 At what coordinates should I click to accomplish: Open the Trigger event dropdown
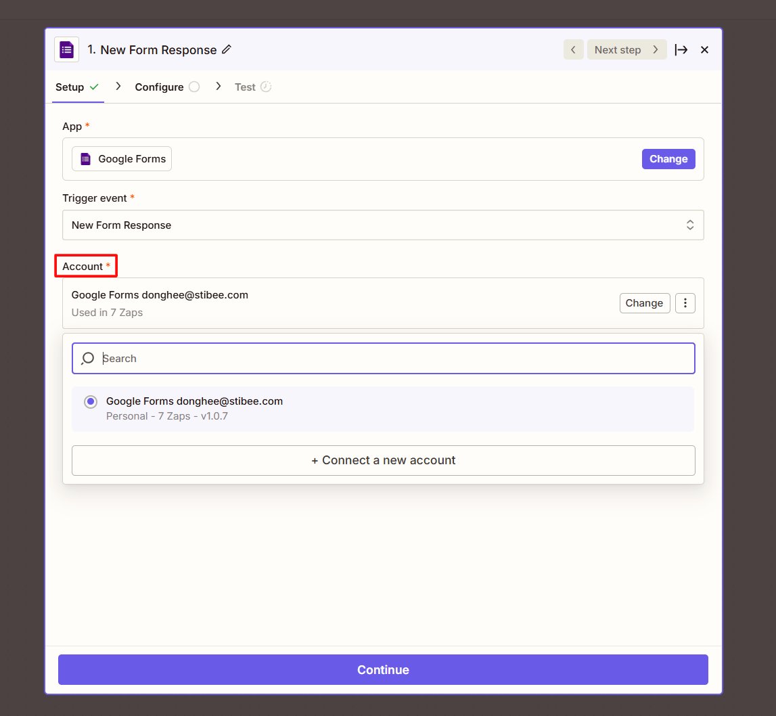(383, 225)
